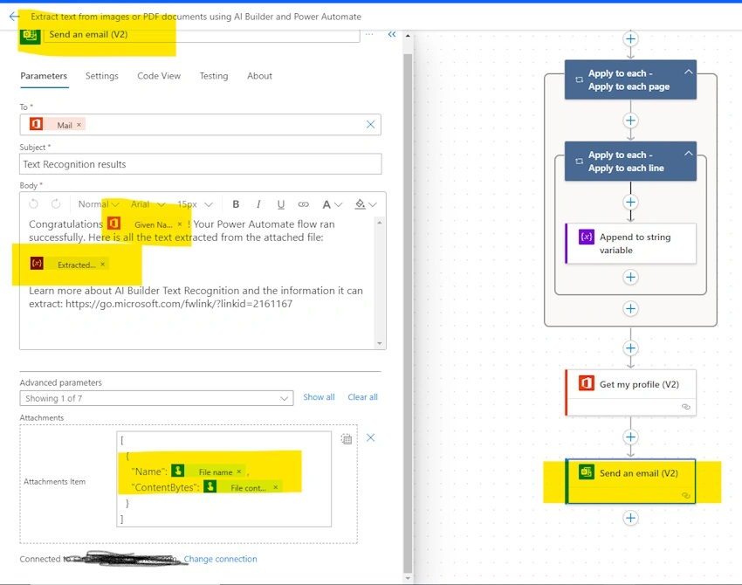Open the Normal paragraph style dropdown
This screenshot has height=585, width=742.
(x=99, y=204)
